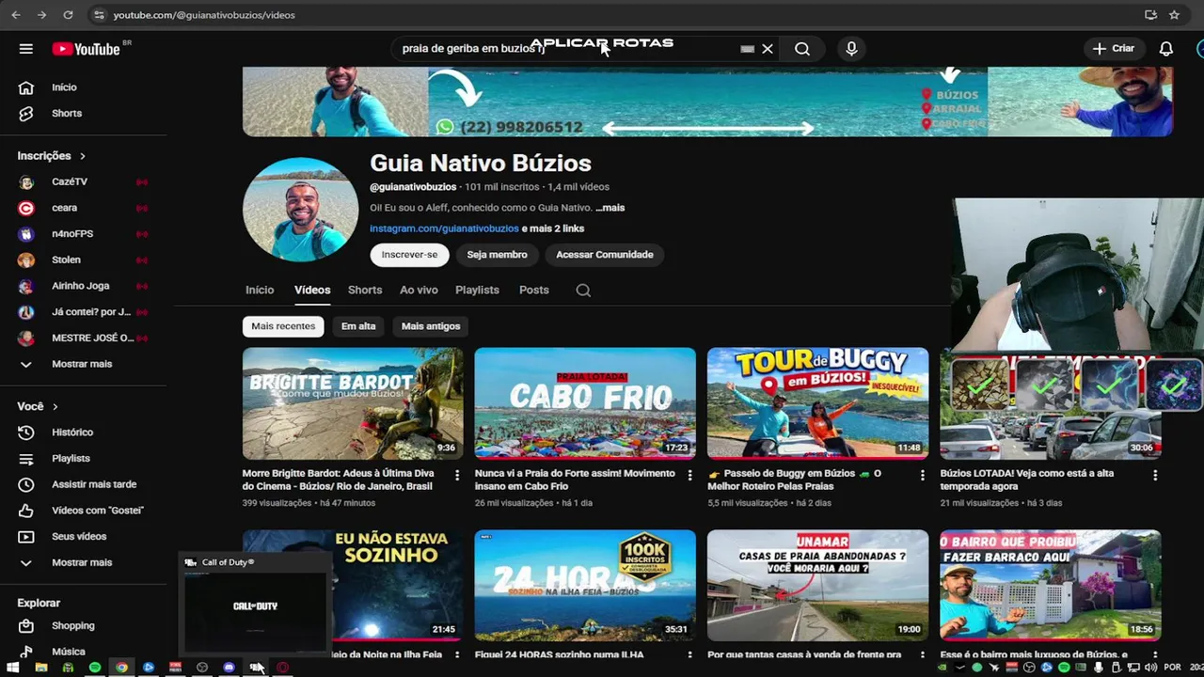Switch to the Posts tab
This screenshot has width=1204, height=677.
click(533, 291)
